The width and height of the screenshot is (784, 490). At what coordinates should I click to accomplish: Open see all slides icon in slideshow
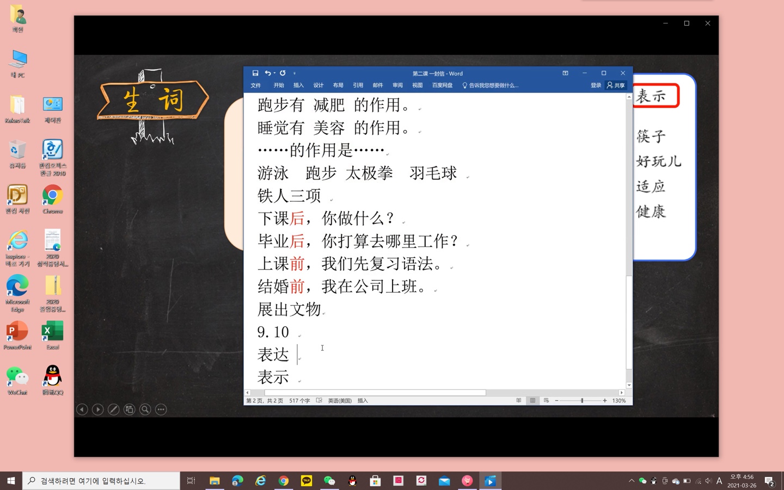129,410
